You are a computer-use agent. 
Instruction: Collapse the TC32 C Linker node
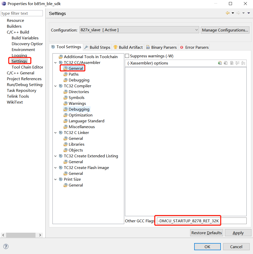56,133
